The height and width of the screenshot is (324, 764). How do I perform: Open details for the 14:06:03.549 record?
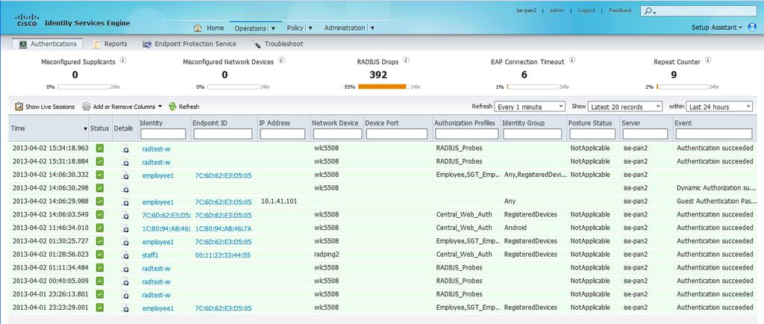[x=125, y=215]
